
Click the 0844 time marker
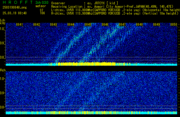[x=71, y=25]
